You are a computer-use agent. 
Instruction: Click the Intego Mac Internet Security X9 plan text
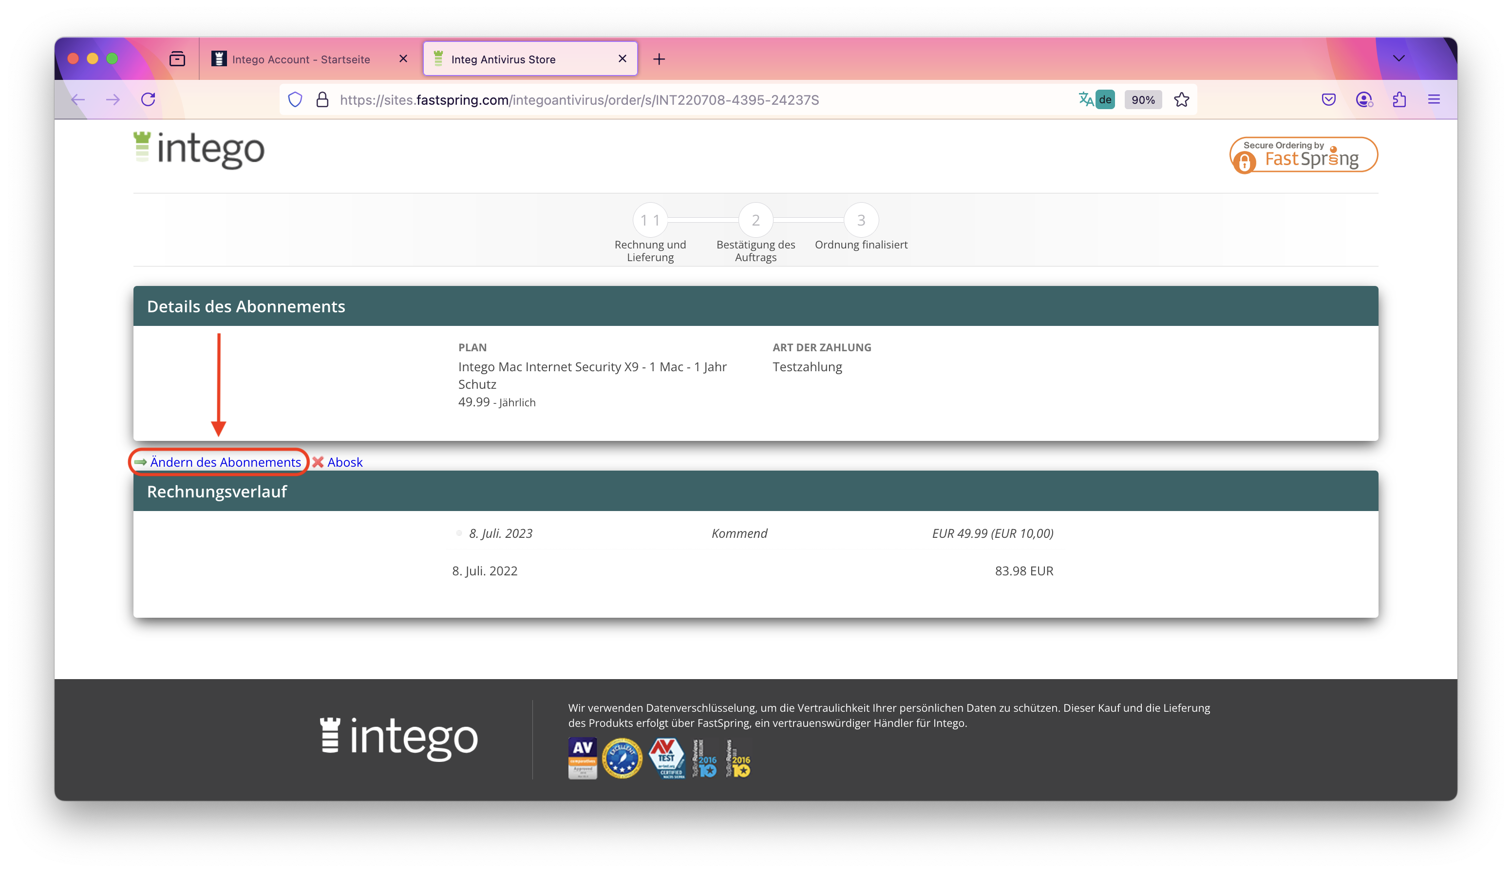pyautogui.click(x=592, y=375)
